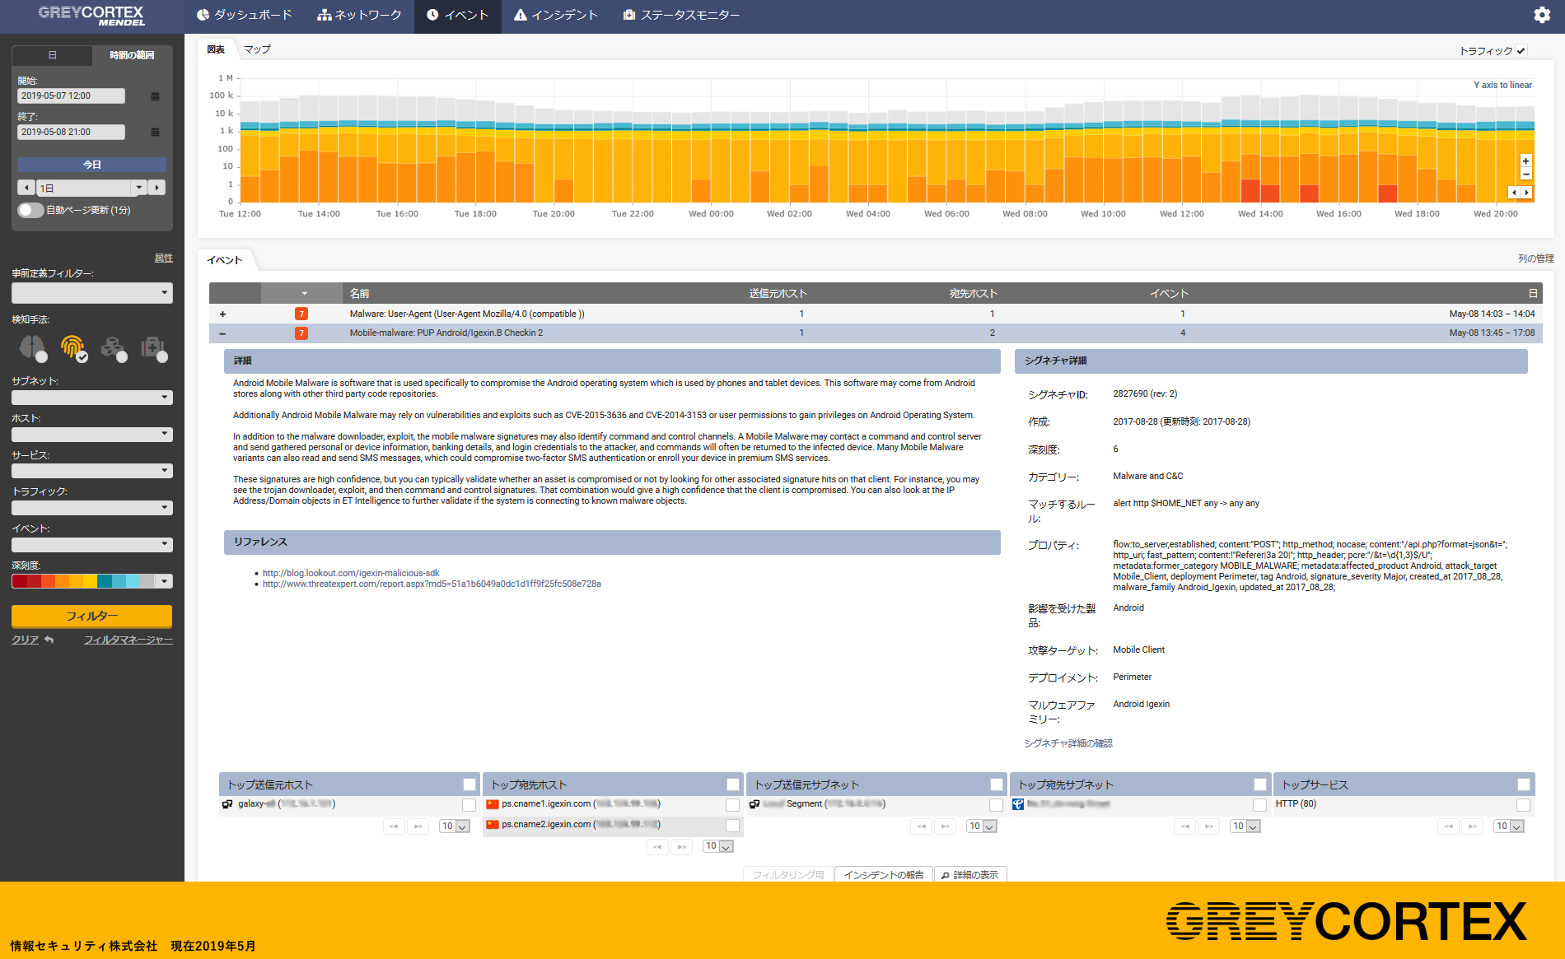Viewport: 1565px width, 959px height.
Task: Check ps.cname1.igexin.com row checkbox
Action: pyautogui.click(x=733, y=805)
